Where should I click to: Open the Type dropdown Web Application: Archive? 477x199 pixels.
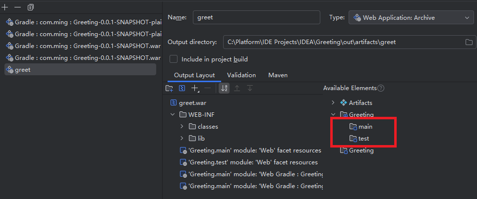pyautogui.click(x=411, y=18)
